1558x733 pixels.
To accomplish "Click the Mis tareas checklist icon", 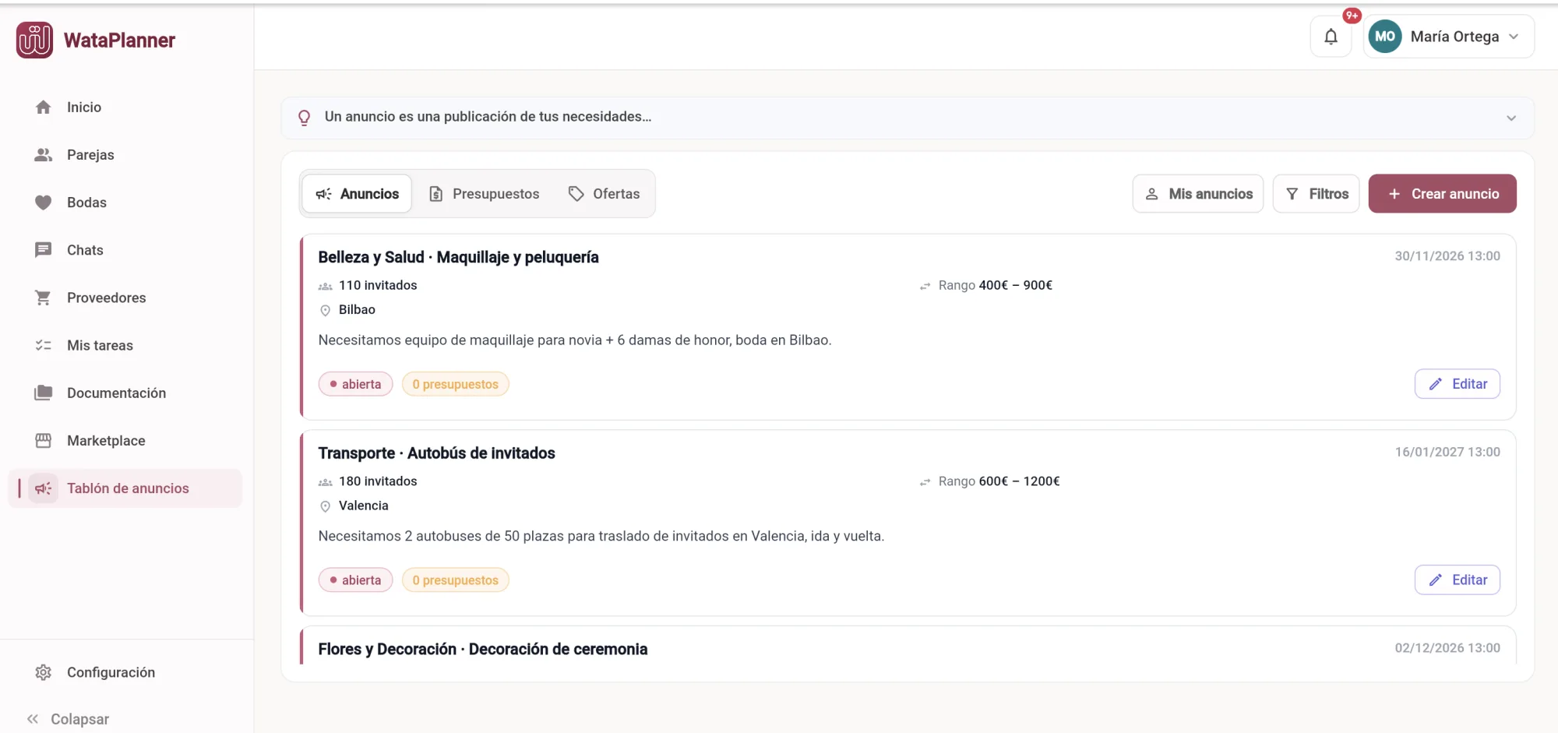I will (x=44, y=345).
